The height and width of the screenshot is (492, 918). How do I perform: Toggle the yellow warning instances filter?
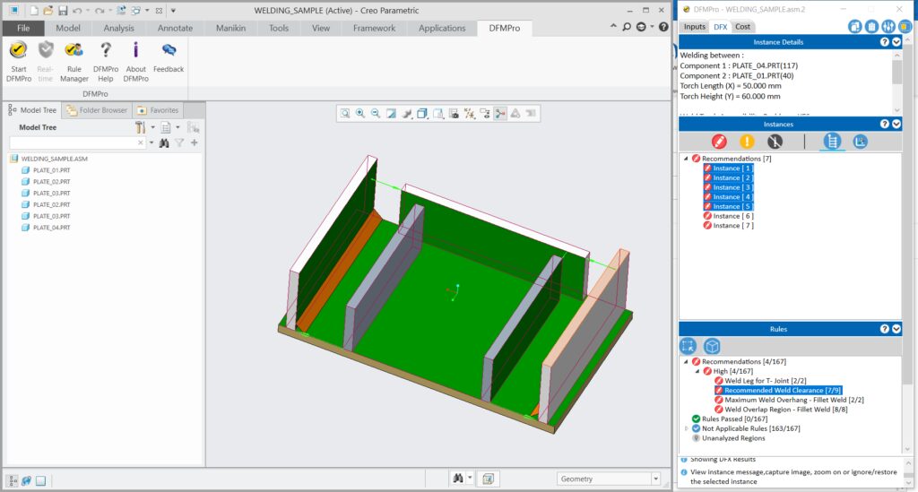tap(747, 142)
